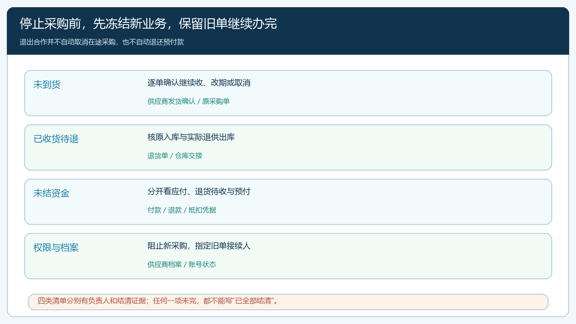Click the 未到货 card heading
The width and height of the screenshot is (576, 324).
pyautogui.click(x=47, y=85)
